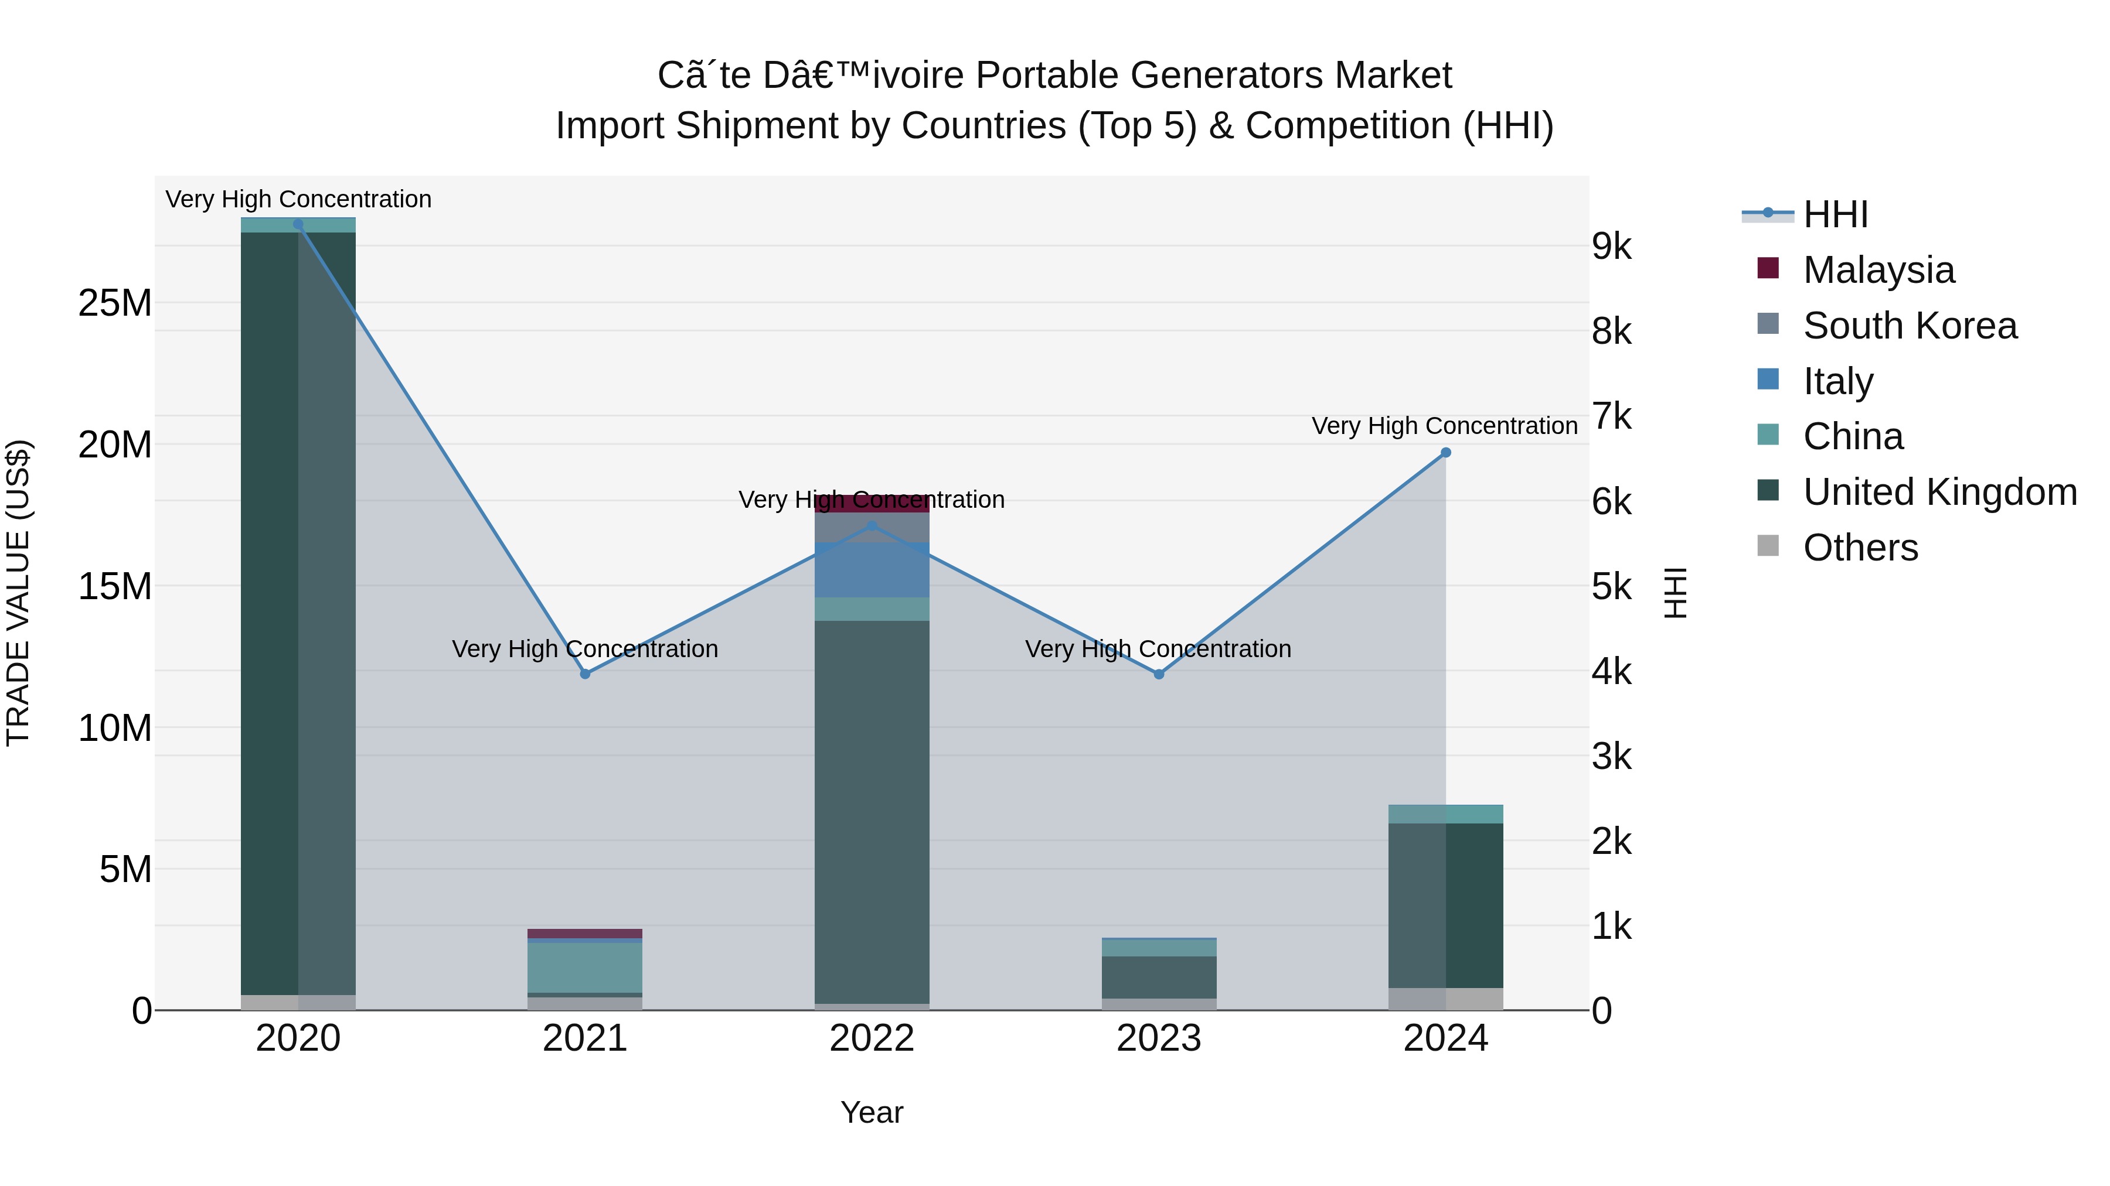Viewport: 2110px width, 1186px height.
Task: Select the 2021 HHI data point
Action: pos(585,674)
